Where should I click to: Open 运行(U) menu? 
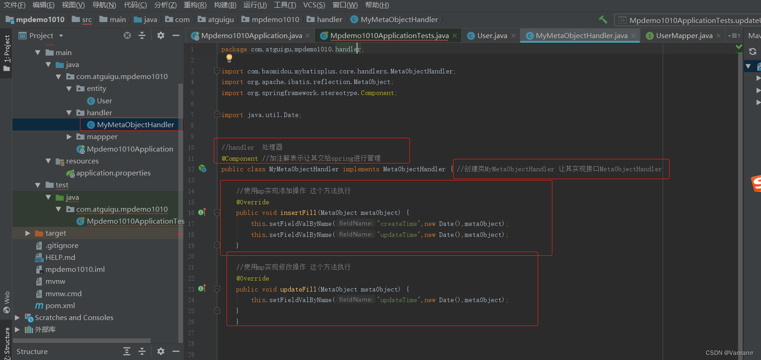255,5
